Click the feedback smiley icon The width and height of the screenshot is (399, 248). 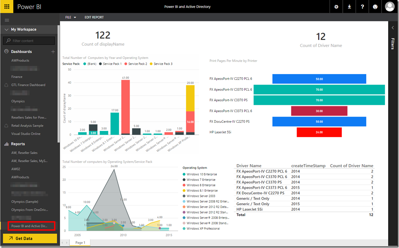(x=375, y=7)
